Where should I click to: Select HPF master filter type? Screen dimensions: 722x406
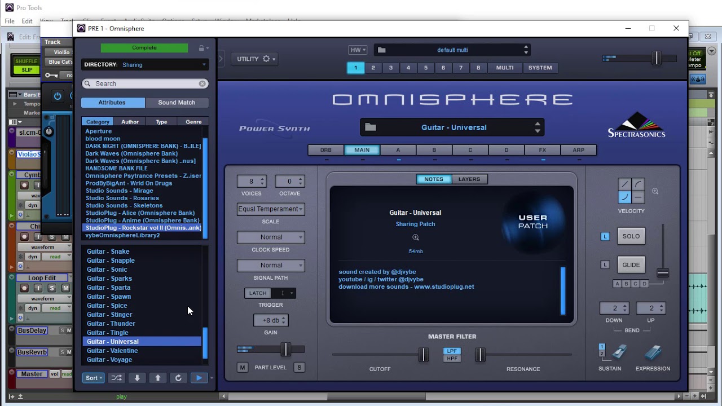click(452, 359)
